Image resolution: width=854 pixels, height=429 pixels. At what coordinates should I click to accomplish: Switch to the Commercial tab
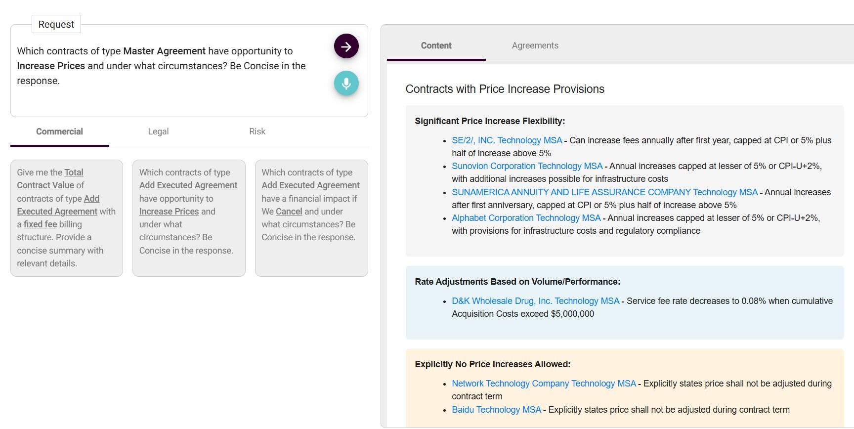click(59, 131)
